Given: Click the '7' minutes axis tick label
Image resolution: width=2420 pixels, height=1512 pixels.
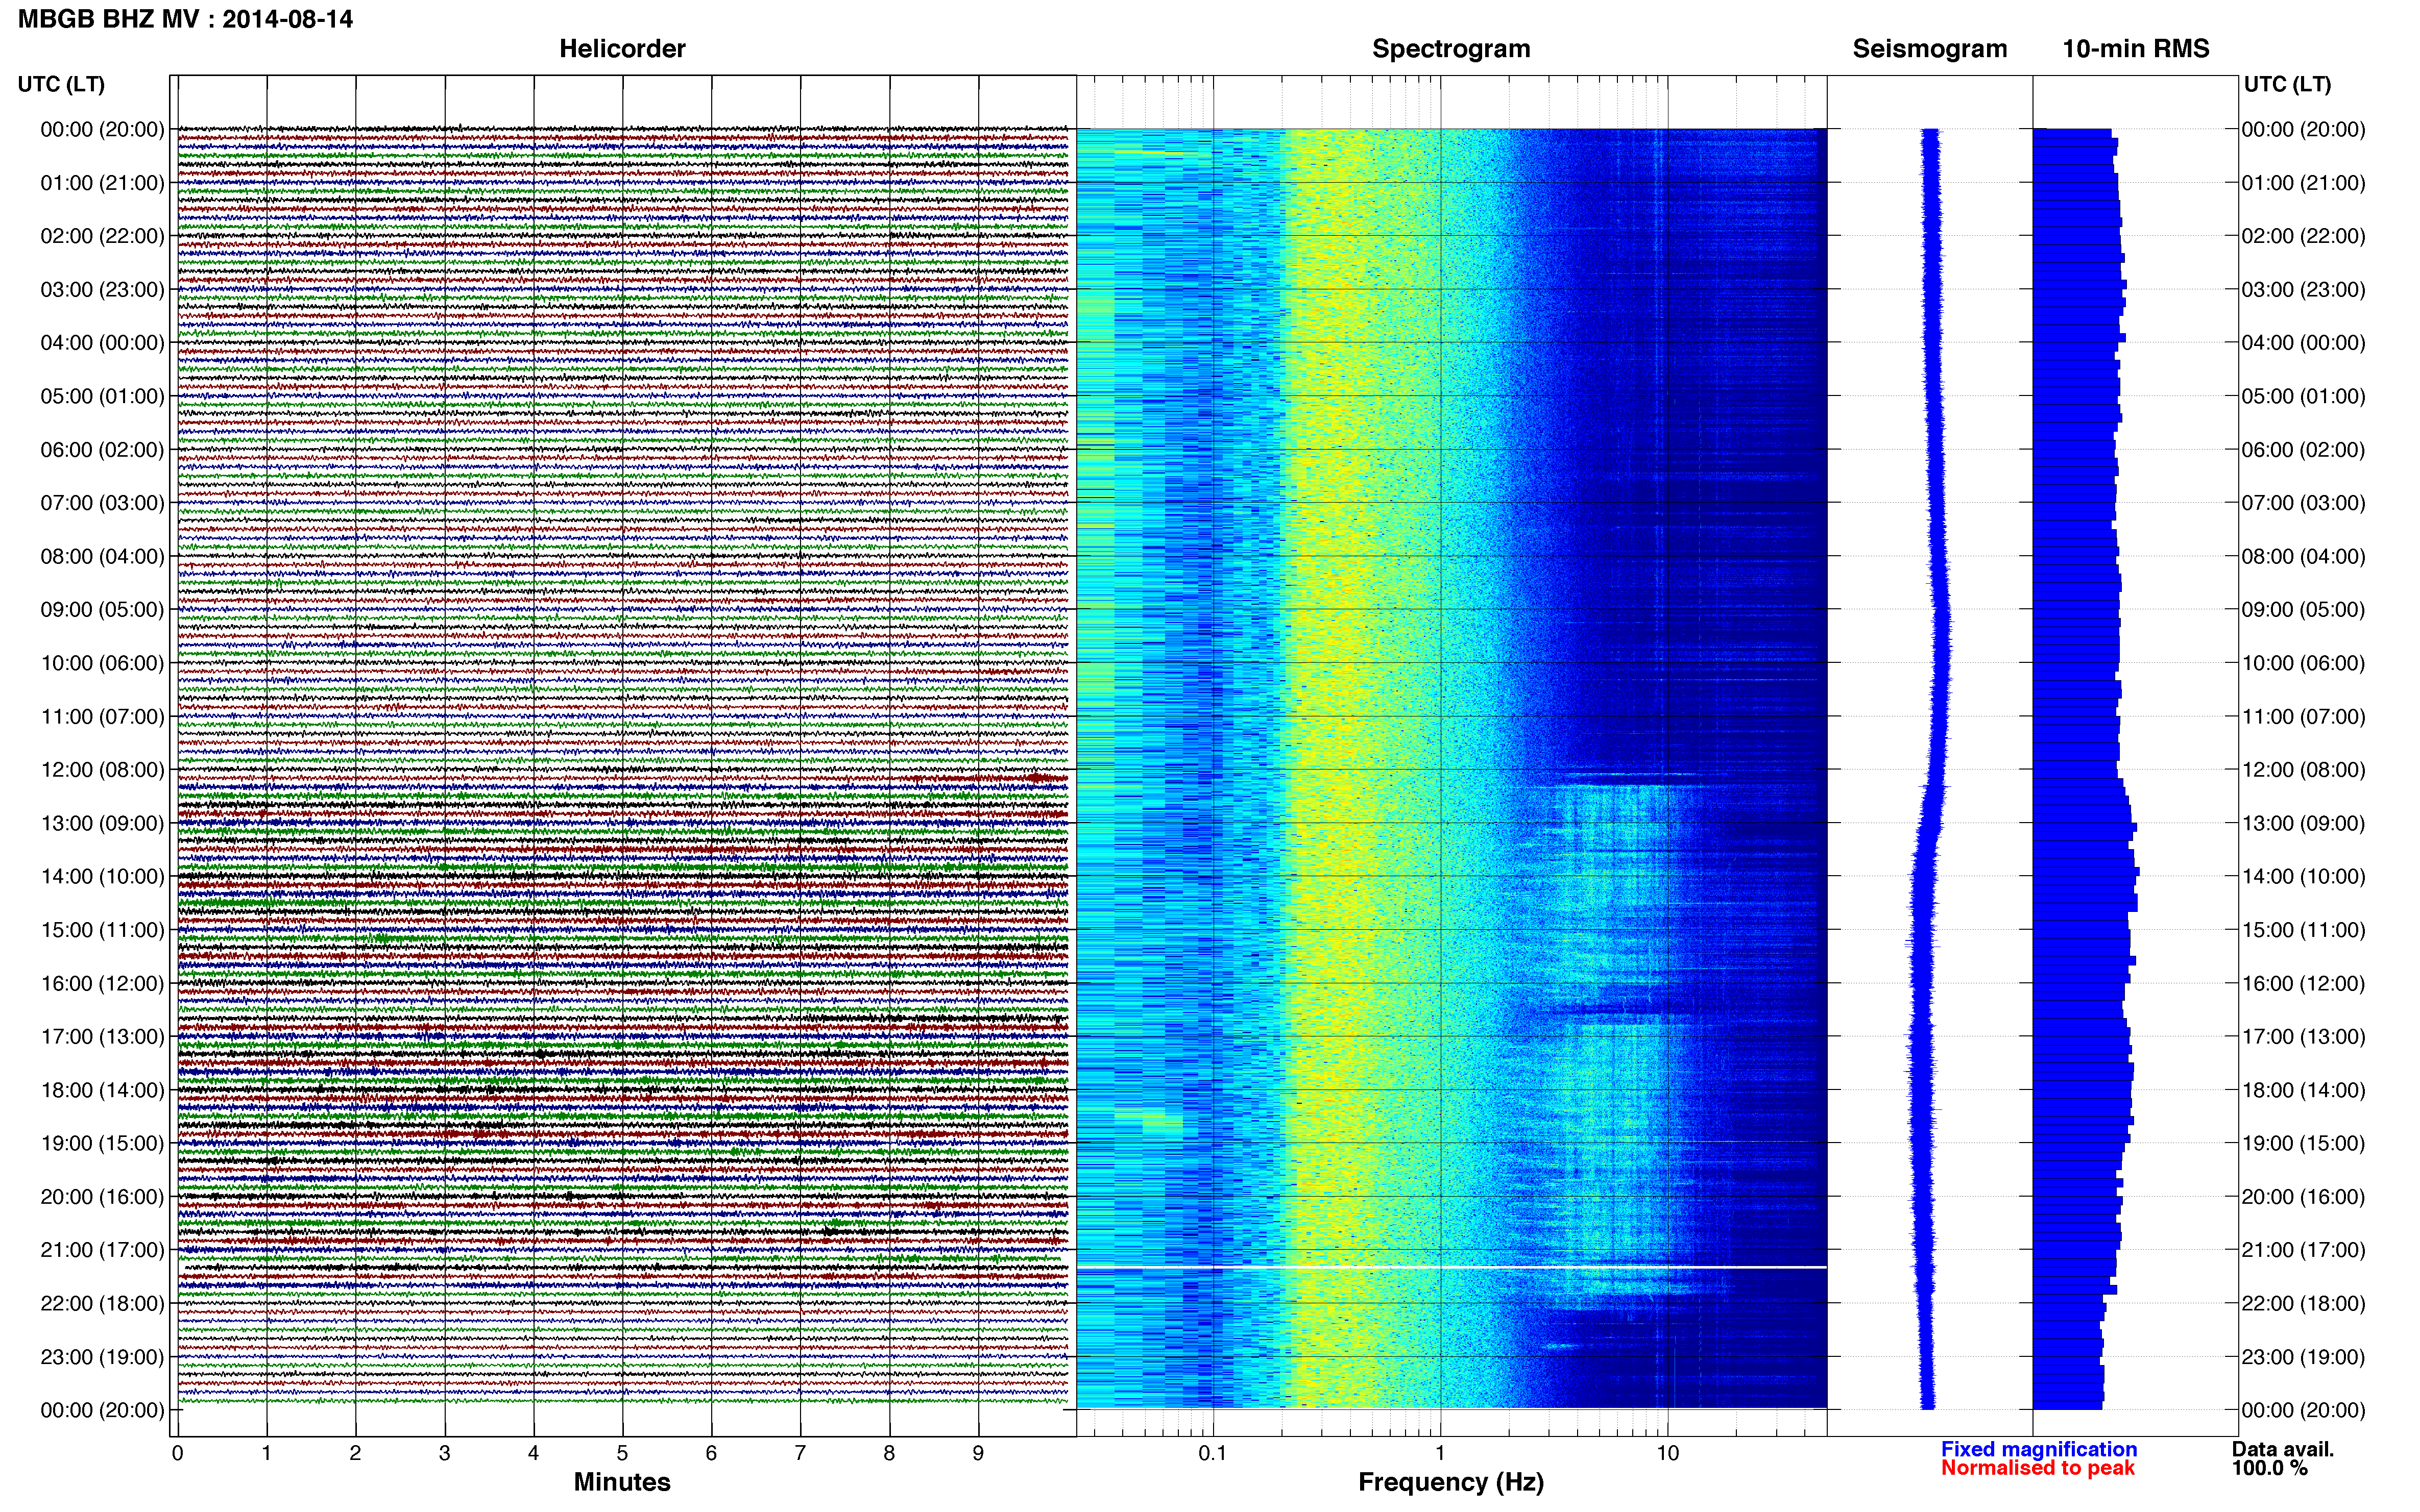Looking at the screenshot, I should tap(801, 1453).
